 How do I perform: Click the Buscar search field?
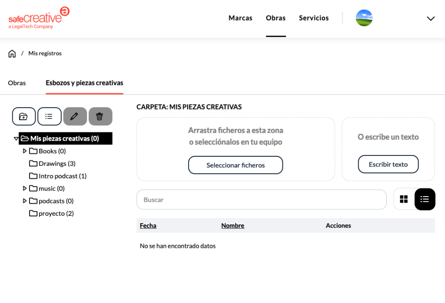pyautogui.click(x=261, y=200)
